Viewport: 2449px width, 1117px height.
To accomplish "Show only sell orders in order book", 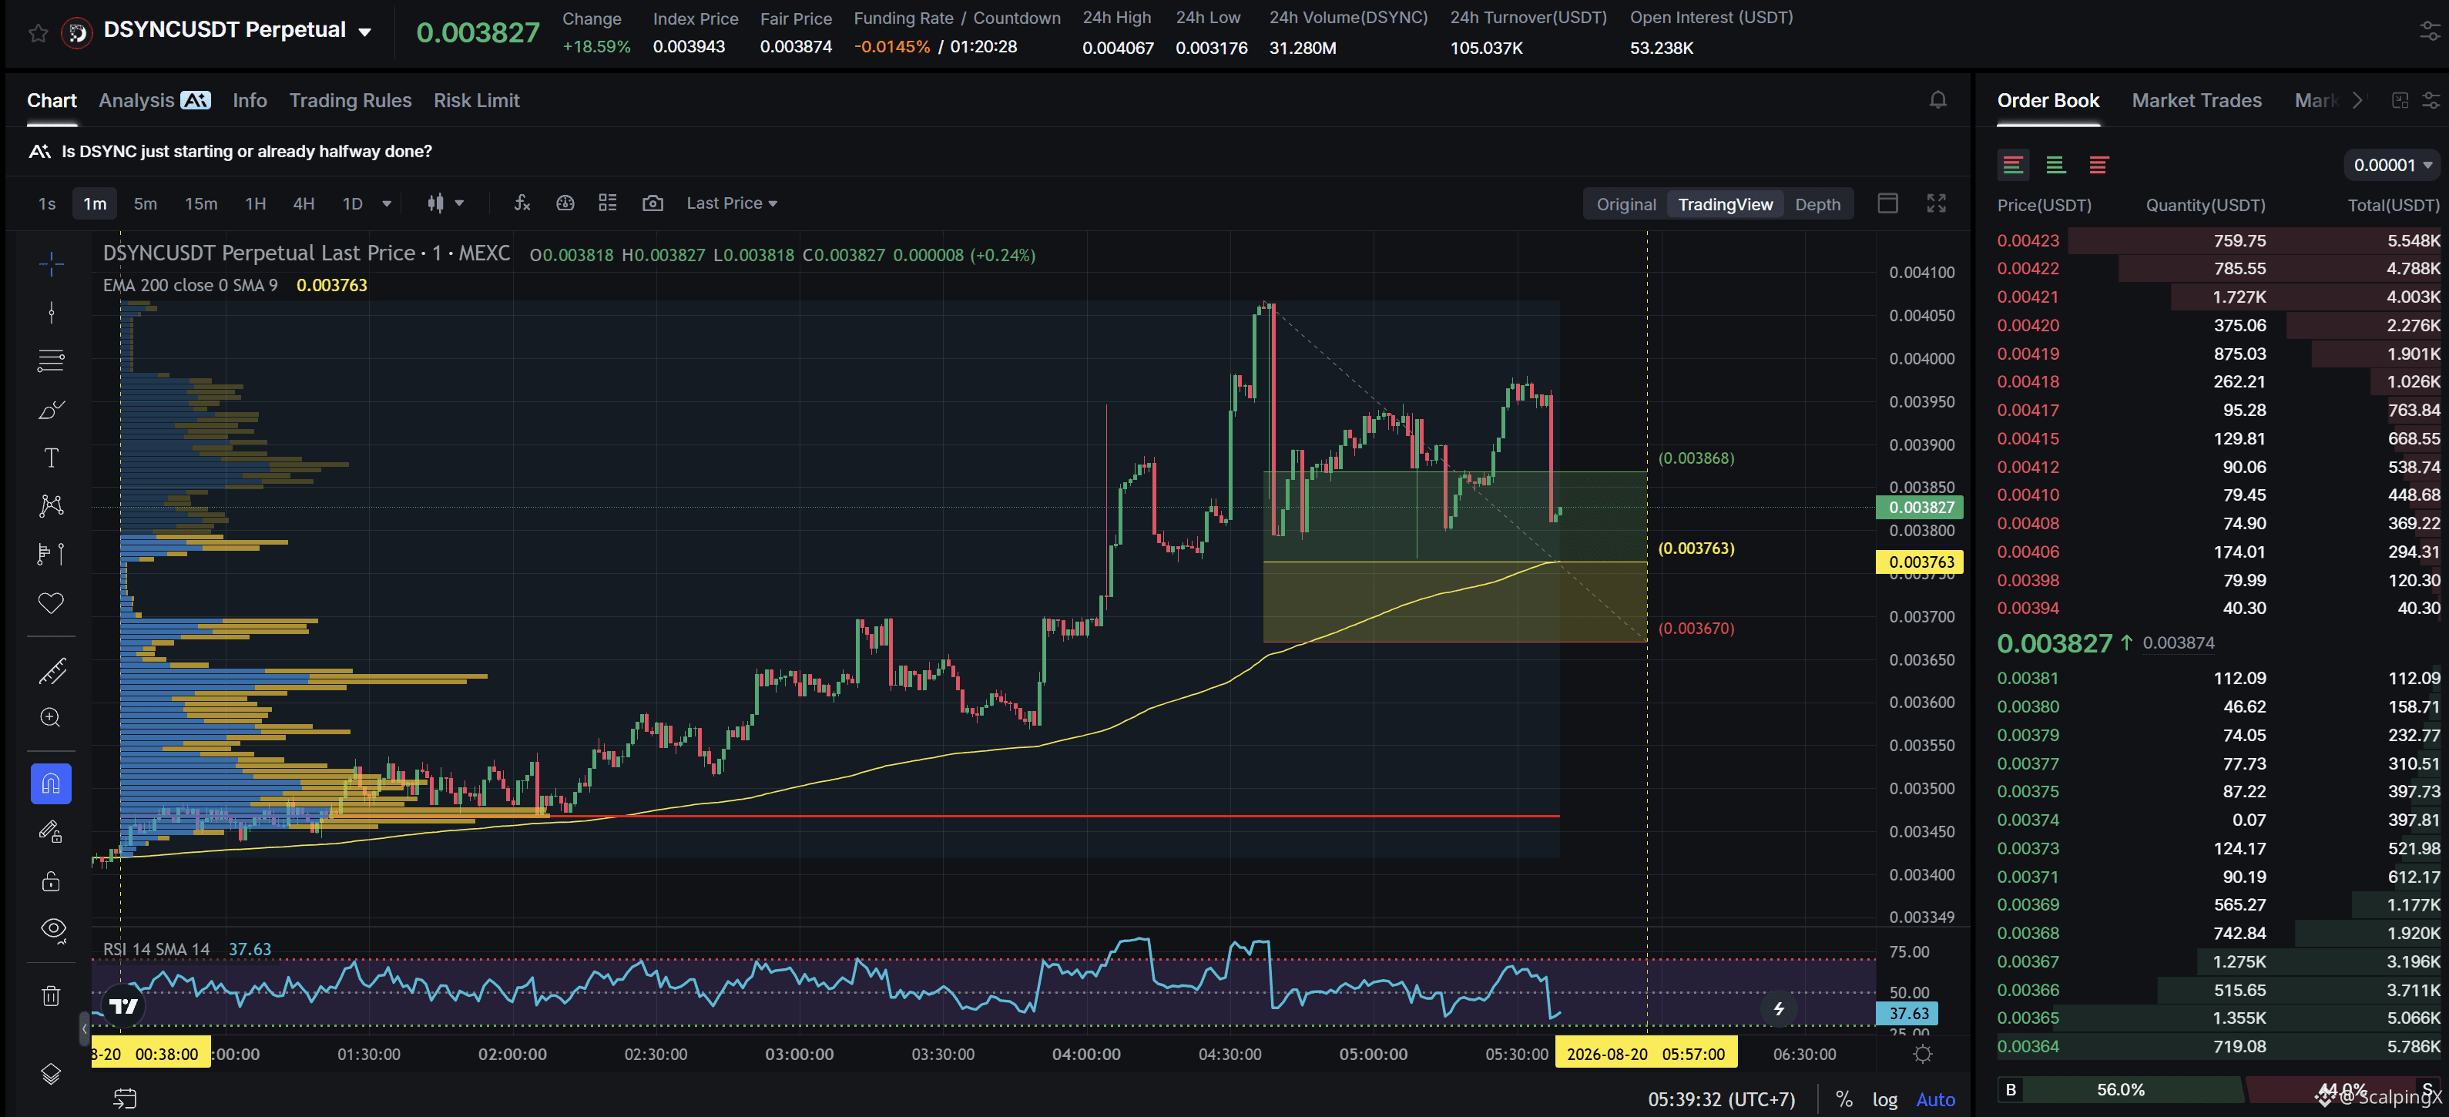I will click(2098, 166).
